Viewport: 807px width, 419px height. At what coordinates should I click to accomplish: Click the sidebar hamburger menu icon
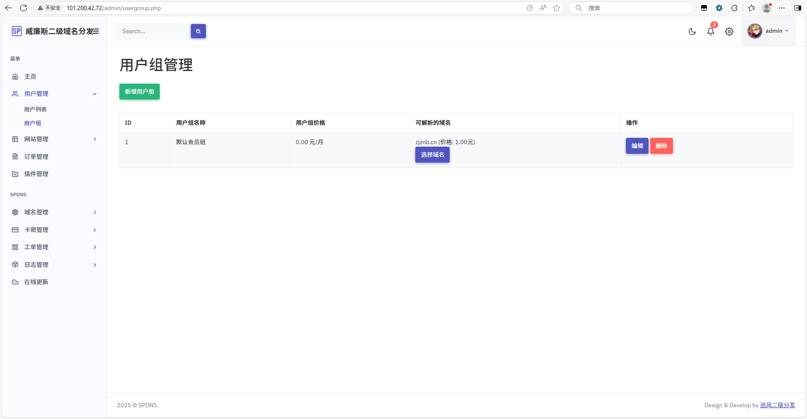click(96, 31)
